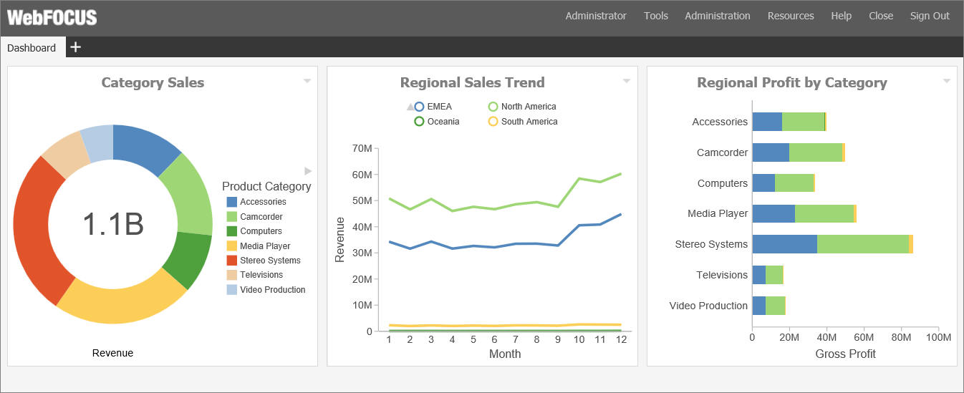The width and height of the screenshot is (964, 393).
Task: Click the gray triangle beside EMEA legend
Action: click(410, 107)
